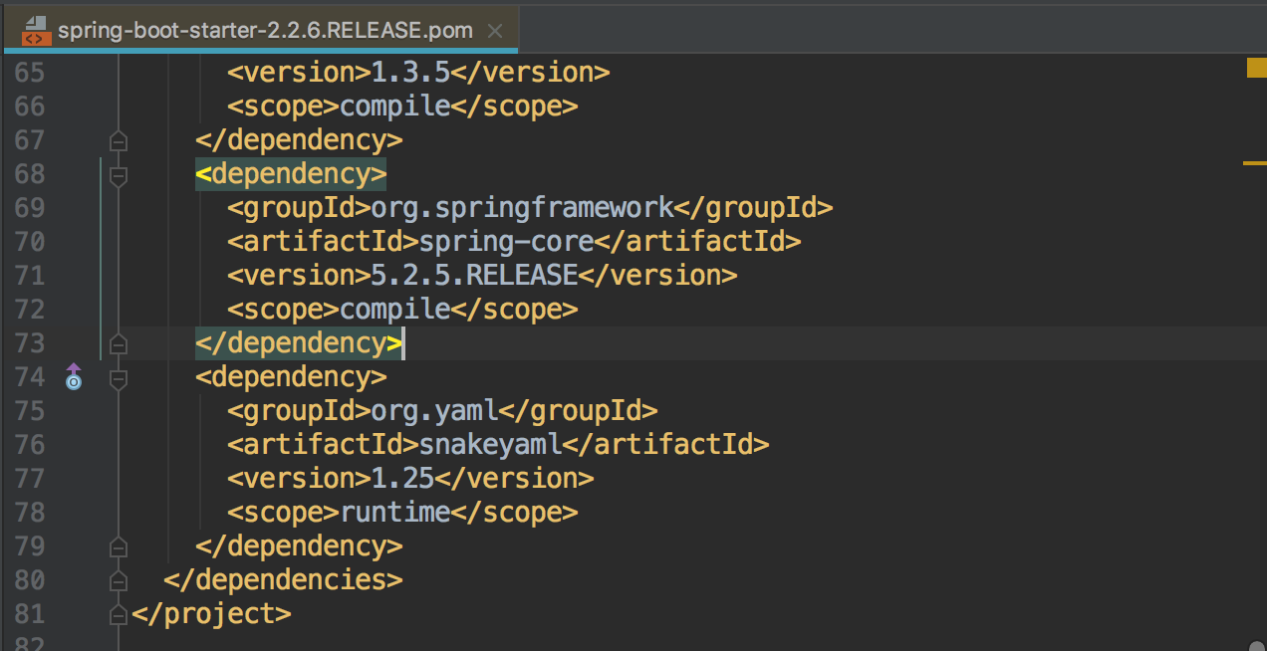Collapse the dependency block starting at line 74

click(118, 377)
